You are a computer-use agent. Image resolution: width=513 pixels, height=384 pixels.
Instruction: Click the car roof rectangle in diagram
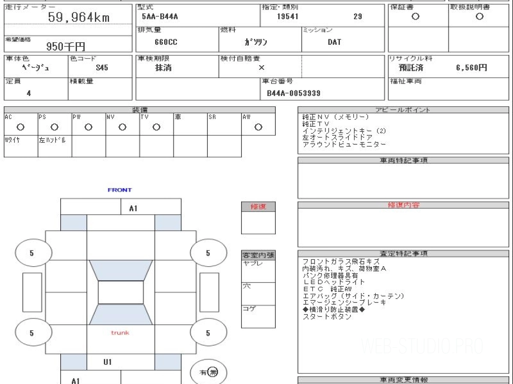(x=121, y=292)
